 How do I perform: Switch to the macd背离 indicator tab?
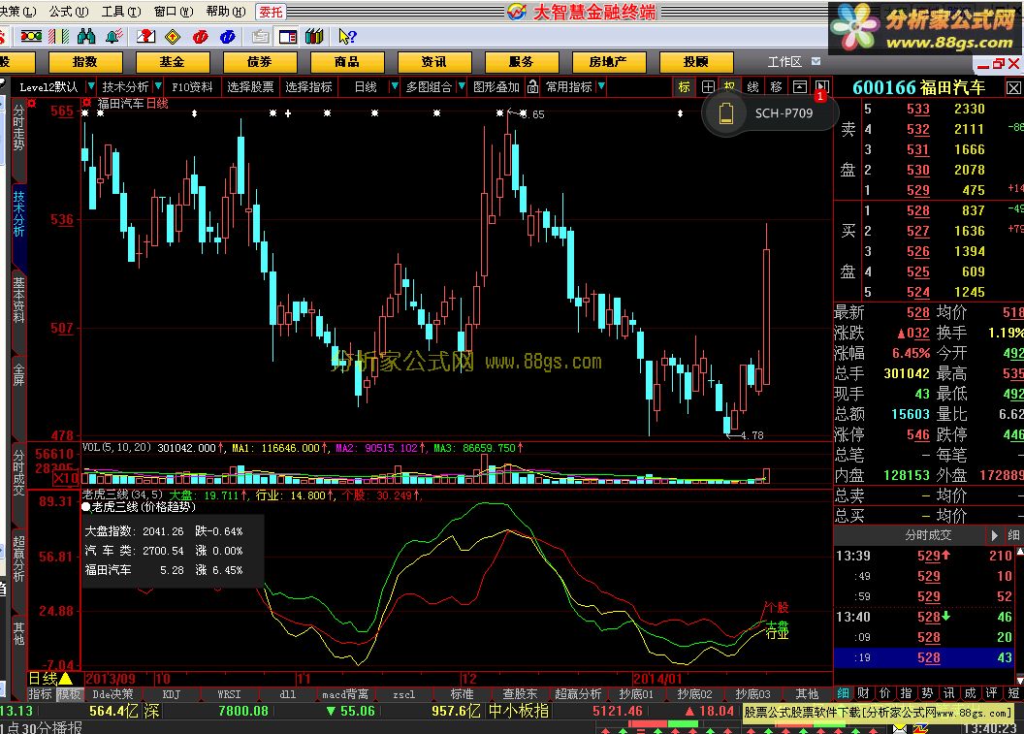tap(345, 694)
